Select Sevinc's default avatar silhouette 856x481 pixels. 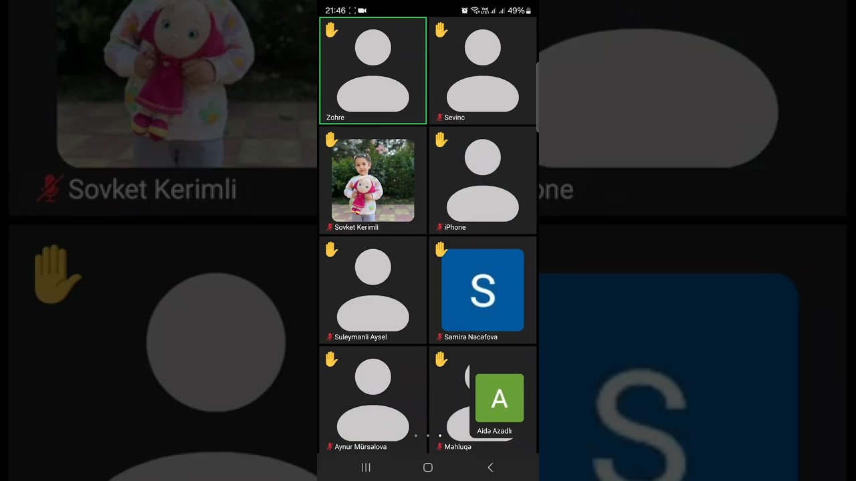[482, 71]
